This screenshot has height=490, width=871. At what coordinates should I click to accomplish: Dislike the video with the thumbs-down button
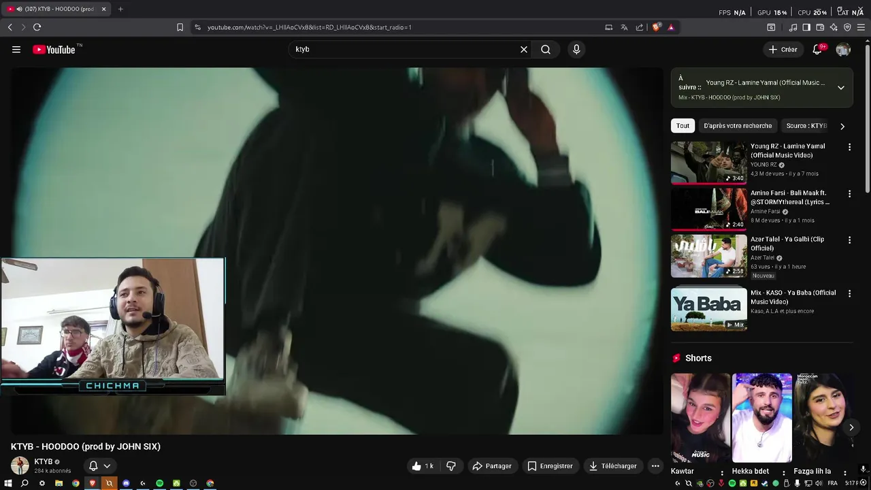[450, 466]
